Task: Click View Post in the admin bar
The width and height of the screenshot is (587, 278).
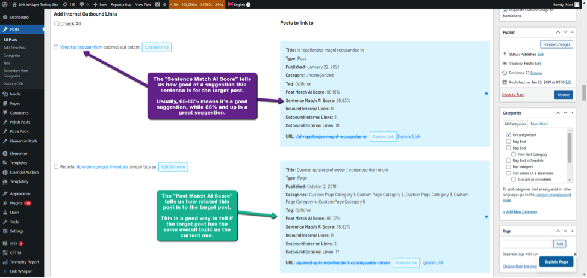Action: point(143,4)
